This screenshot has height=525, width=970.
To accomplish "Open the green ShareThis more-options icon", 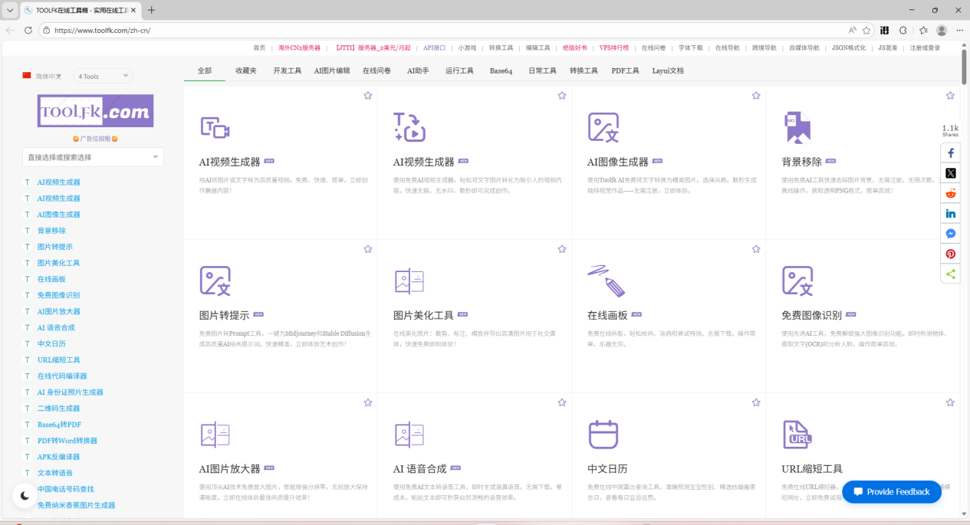I will (x=951, y=274).
